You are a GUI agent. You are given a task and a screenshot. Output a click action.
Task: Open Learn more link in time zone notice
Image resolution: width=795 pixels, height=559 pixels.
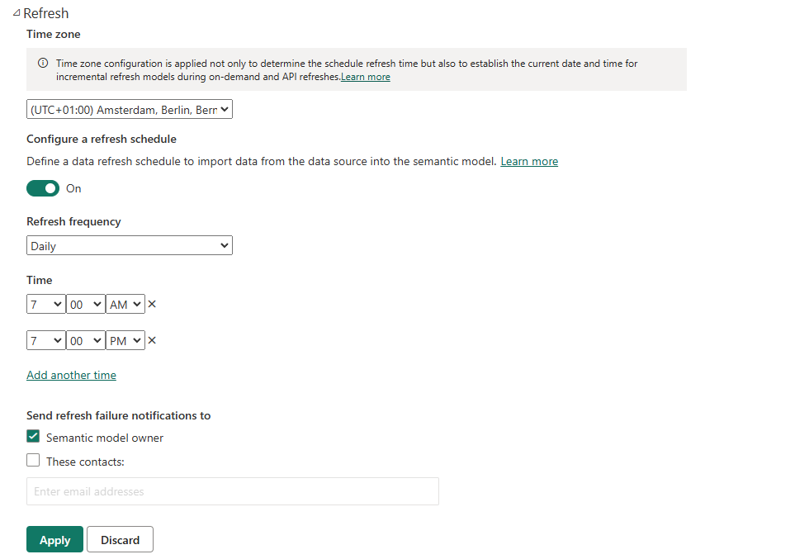point(366,77)
